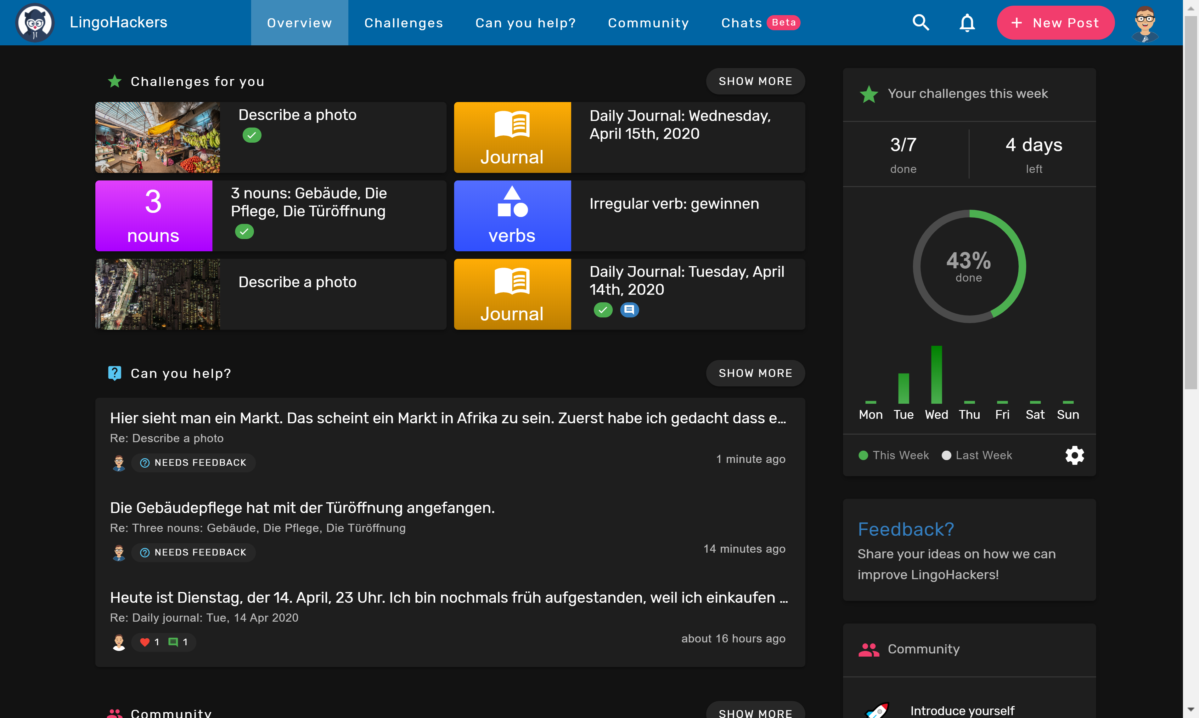Screen dimensions: 1199x718
Task: Click heart like icon on journal post
Action: point(144,642)
